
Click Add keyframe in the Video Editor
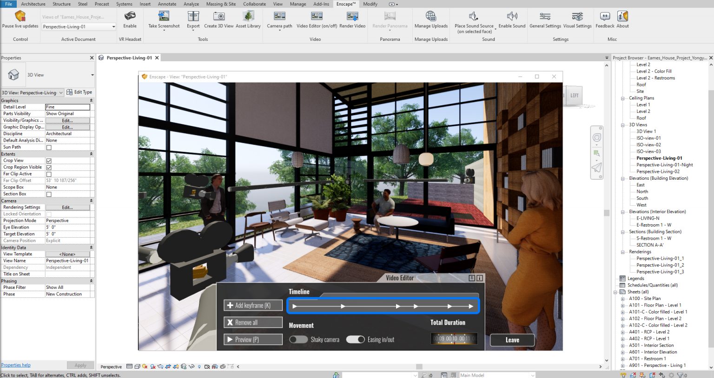[x=253, y=305]
